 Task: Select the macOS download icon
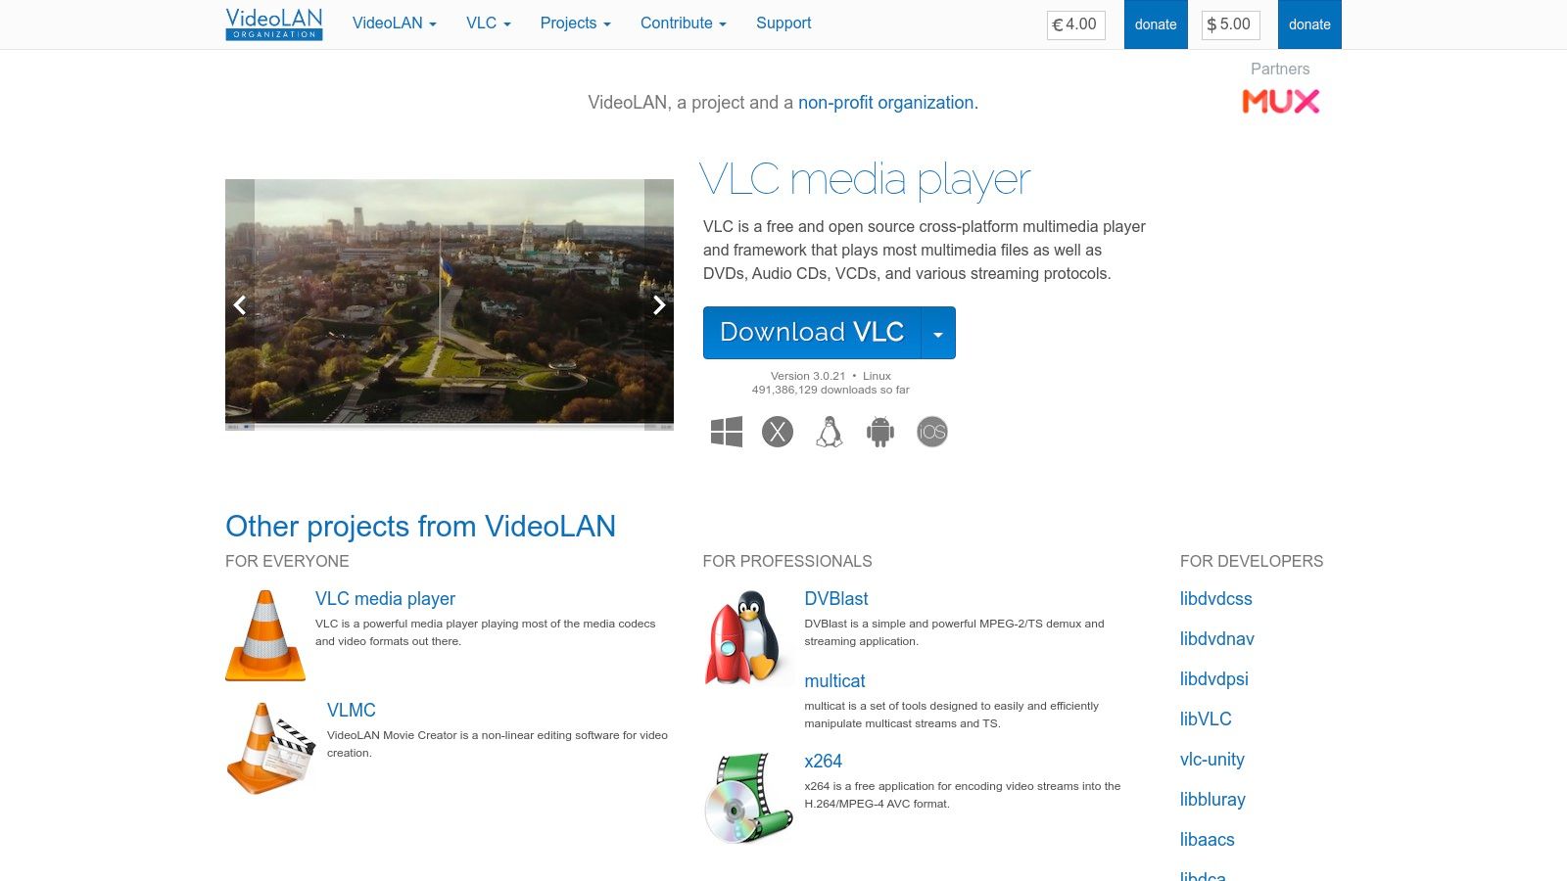coord(778,431)
